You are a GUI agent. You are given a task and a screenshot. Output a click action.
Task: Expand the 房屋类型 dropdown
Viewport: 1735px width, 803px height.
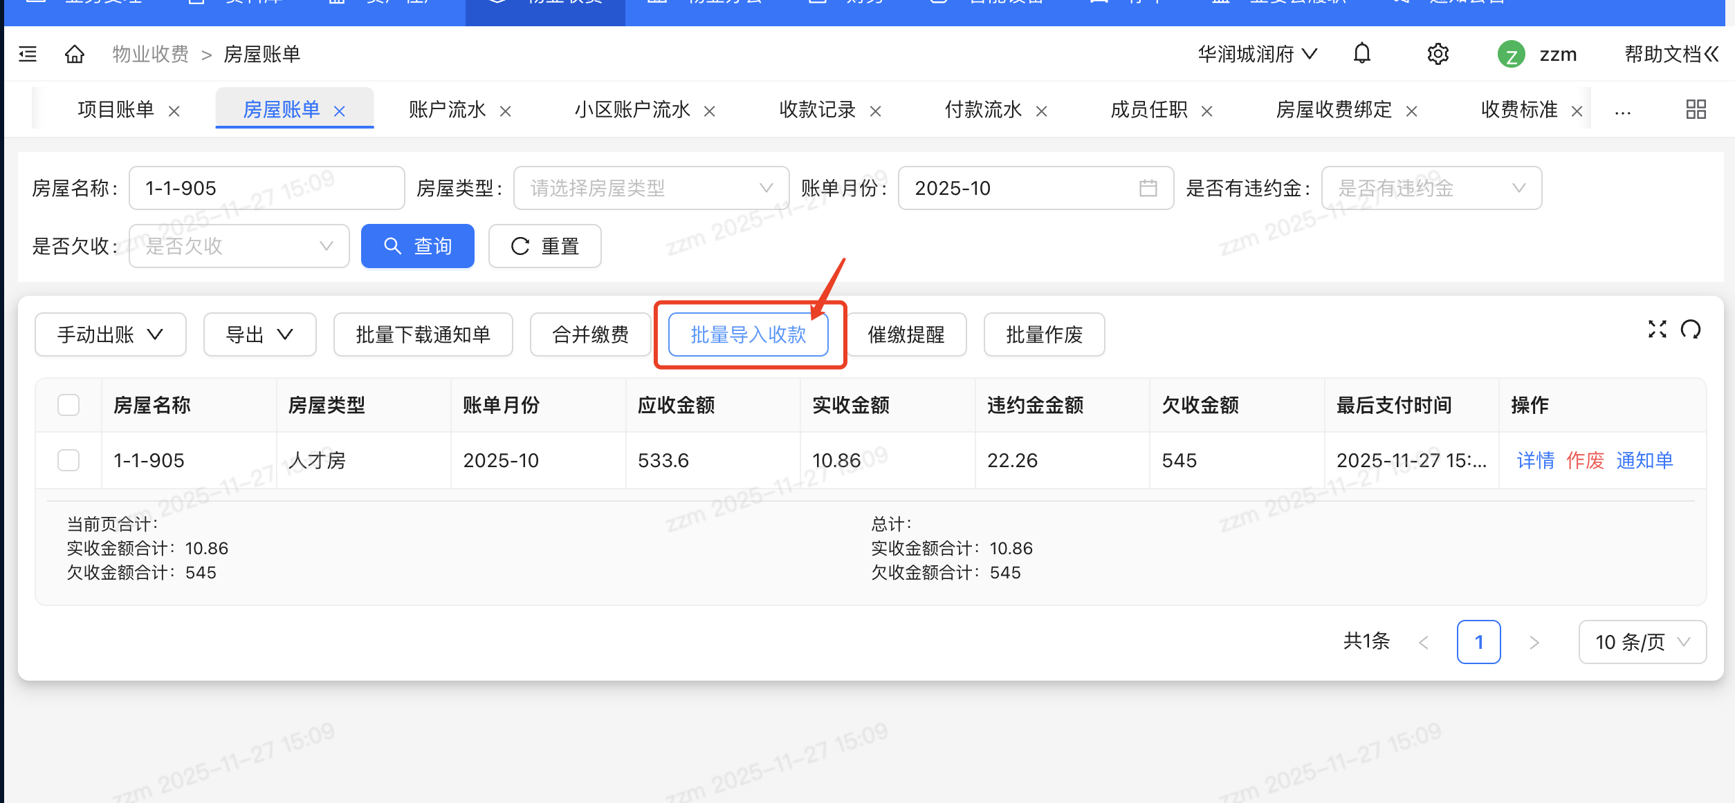(650, 188)
